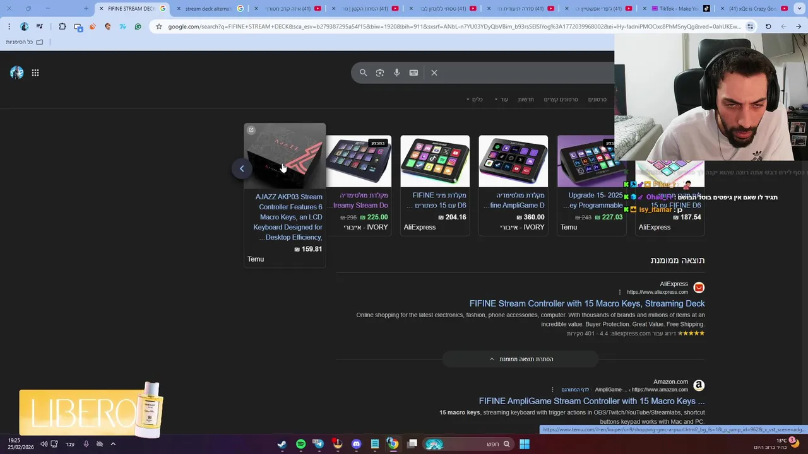808x454 pixels.
Task: Switch to the חדשות news tab
Action: point(526,99)
